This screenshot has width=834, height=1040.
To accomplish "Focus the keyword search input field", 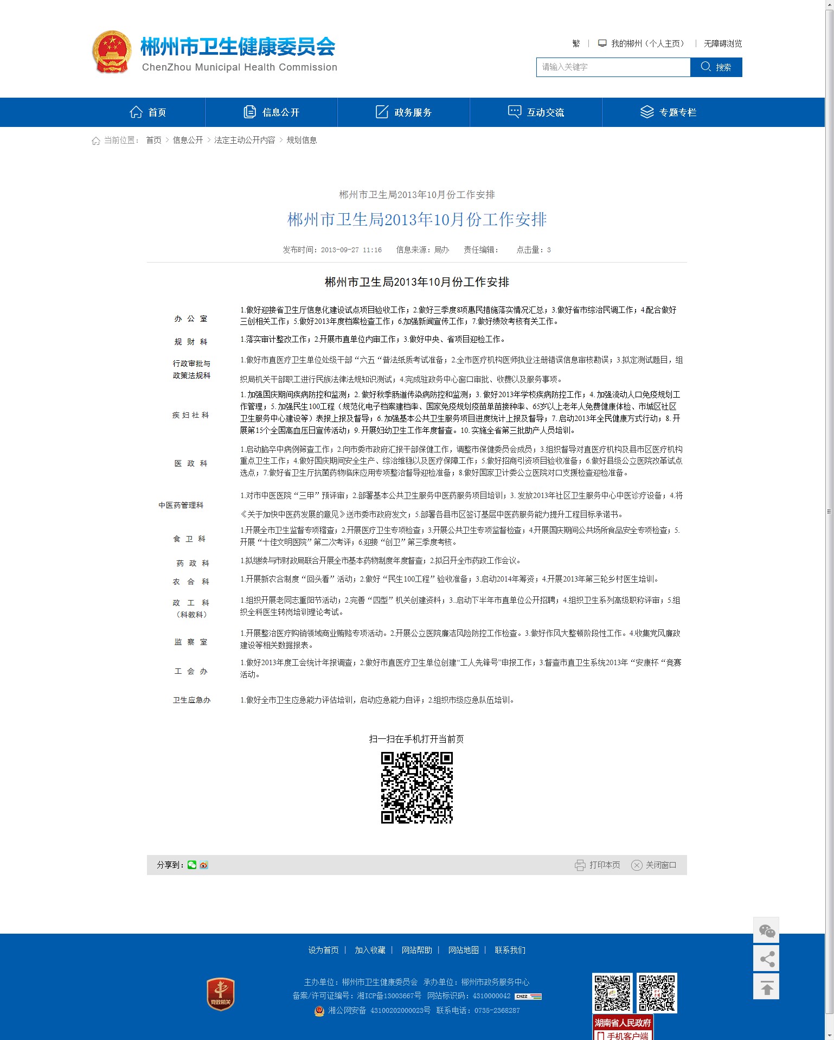I will coord(613,67).
